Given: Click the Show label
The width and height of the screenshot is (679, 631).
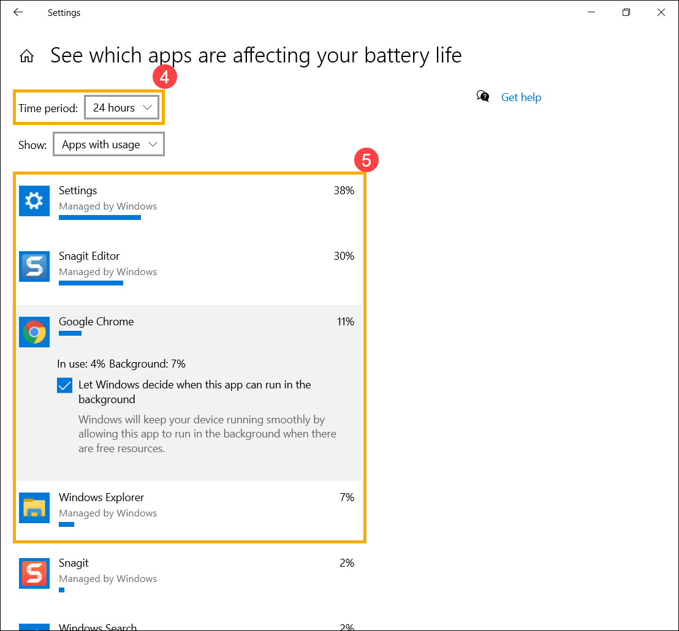Looking at the screenshot, I should click(x=32, y=145).
